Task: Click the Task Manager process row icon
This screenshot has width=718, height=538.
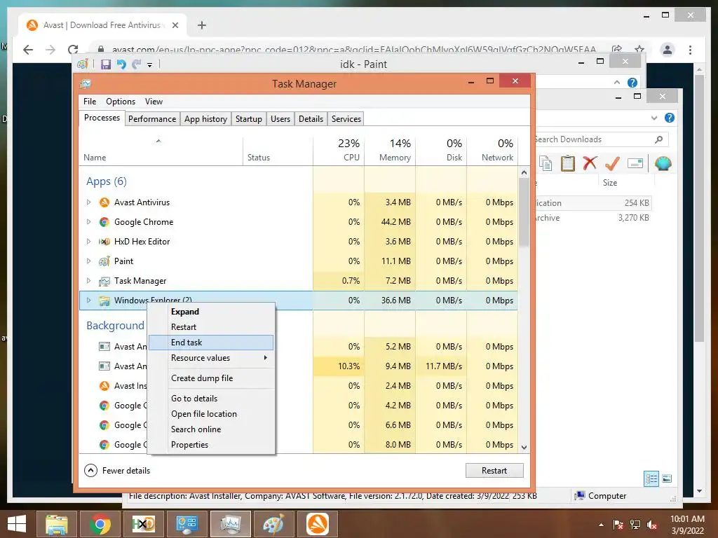Action: pyautogui.click(x=104, y=281)
